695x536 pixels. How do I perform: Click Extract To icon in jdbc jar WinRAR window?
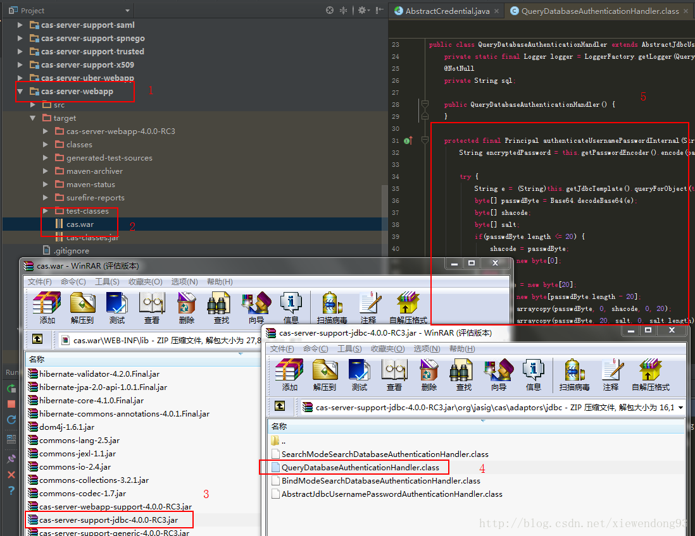coord(325,370)
